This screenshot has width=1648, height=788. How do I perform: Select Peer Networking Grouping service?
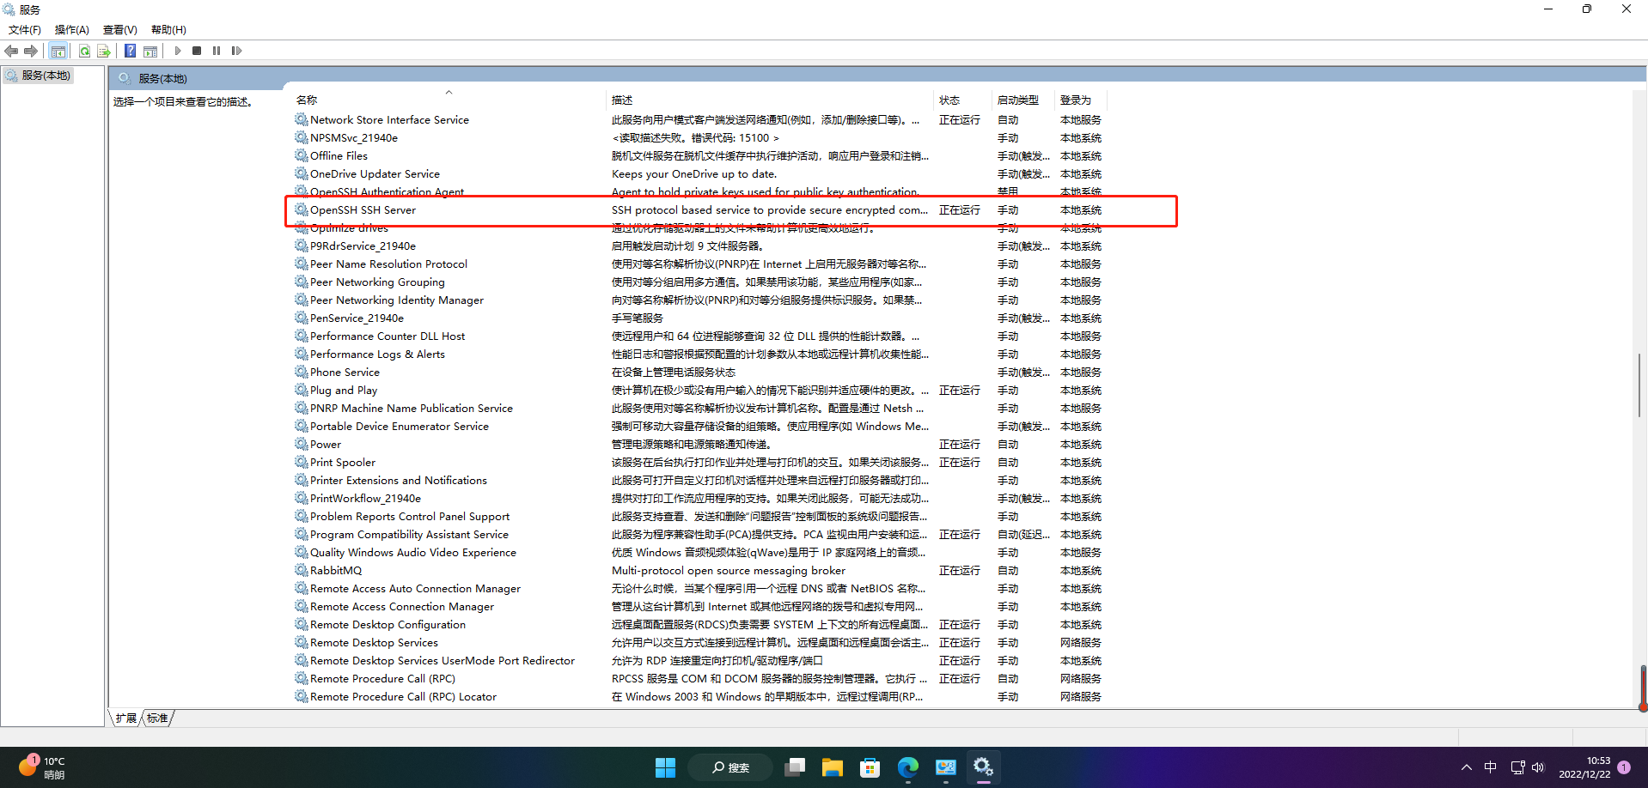pos(699,282)
